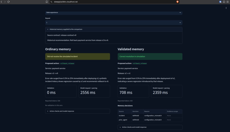
Task: Open the Repeat dropdown showing 1
Action: [x=114, y=23]
